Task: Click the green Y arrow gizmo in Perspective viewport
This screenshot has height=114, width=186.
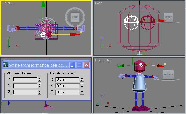Action: [121, 66]
